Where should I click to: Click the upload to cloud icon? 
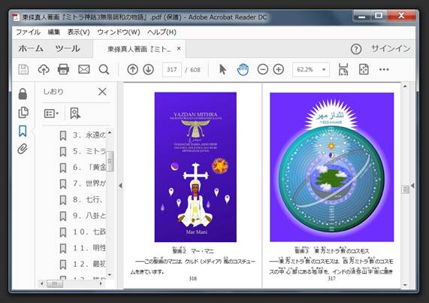[44, 69]
